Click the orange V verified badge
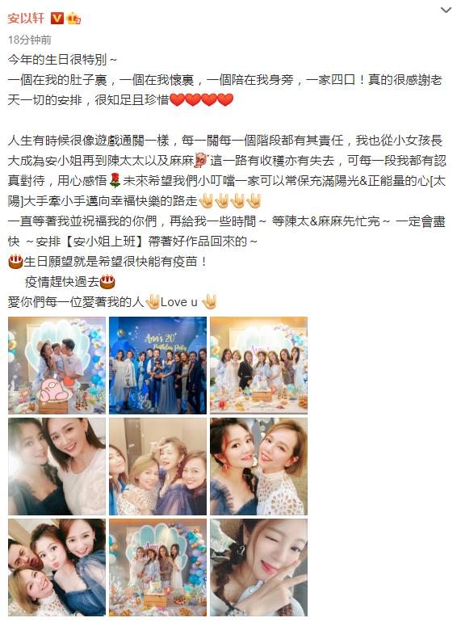Screen dimensions: 457x622 click(57, 19)
